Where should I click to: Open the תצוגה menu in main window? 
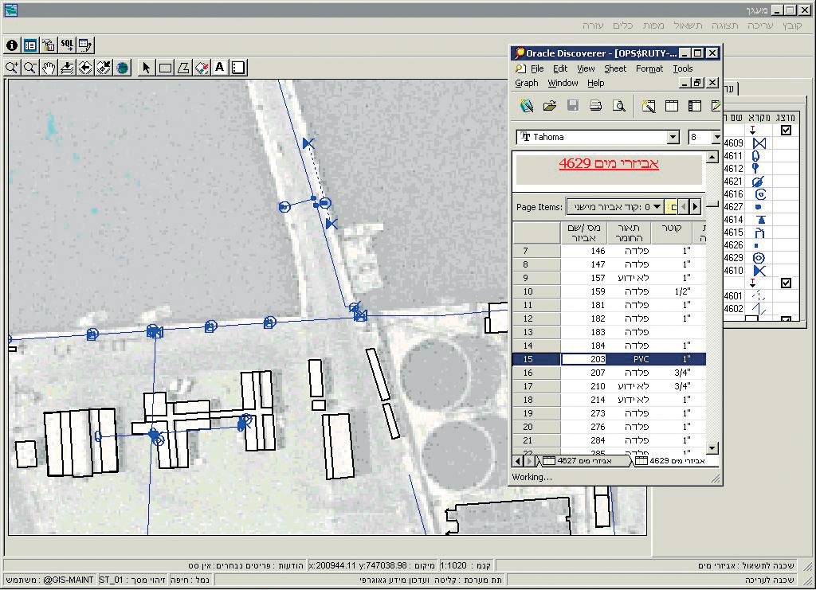(x=725, y=25)
